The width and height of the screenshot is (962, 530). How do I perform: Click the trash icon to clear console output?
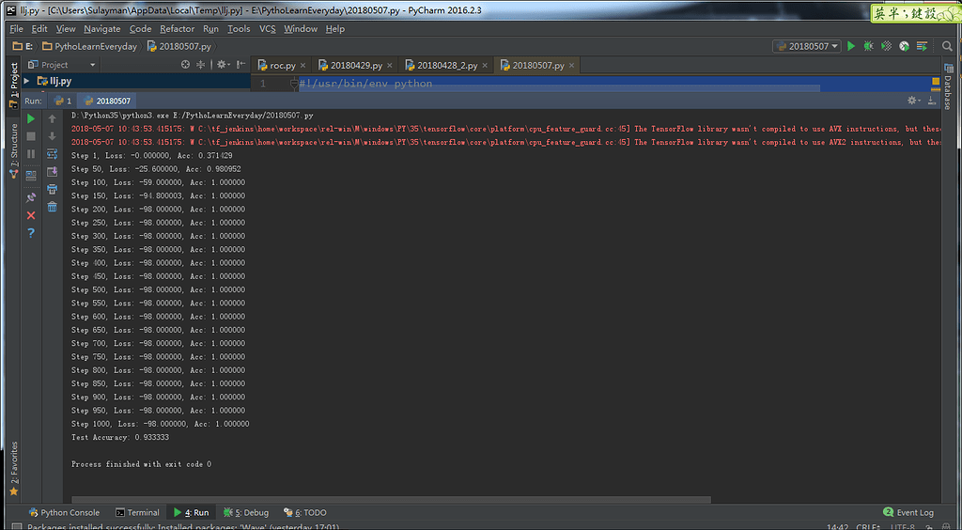tap(52, 206)
